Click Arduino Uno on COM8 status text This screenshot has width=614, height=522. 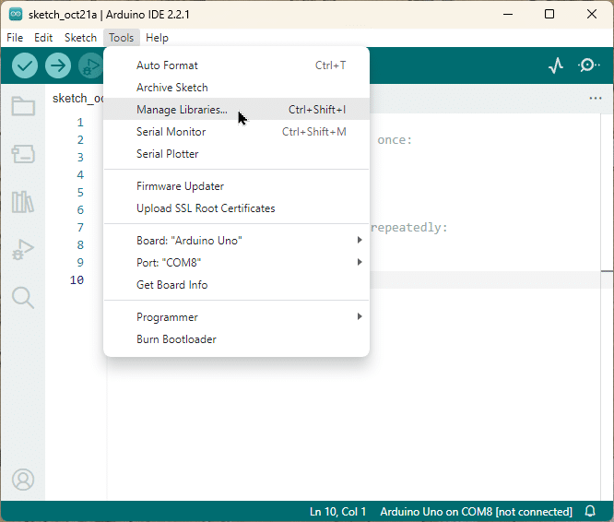[x=476, y=512]
